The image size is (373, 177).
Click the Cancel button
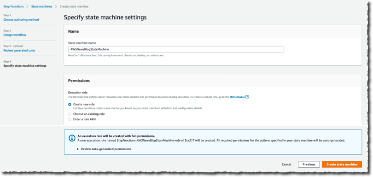point(286,165)
